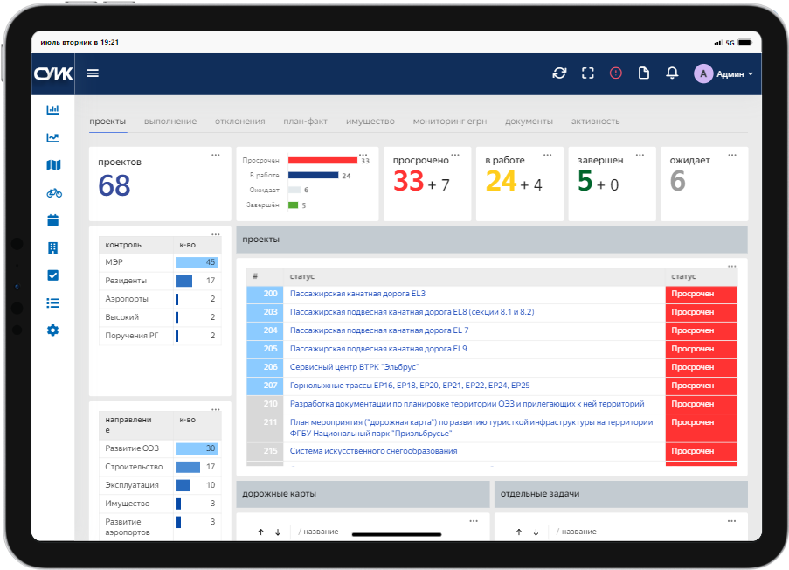Open options menu on просрочено card
Screen dimensions: 789x570
click(x=455, y=155)
